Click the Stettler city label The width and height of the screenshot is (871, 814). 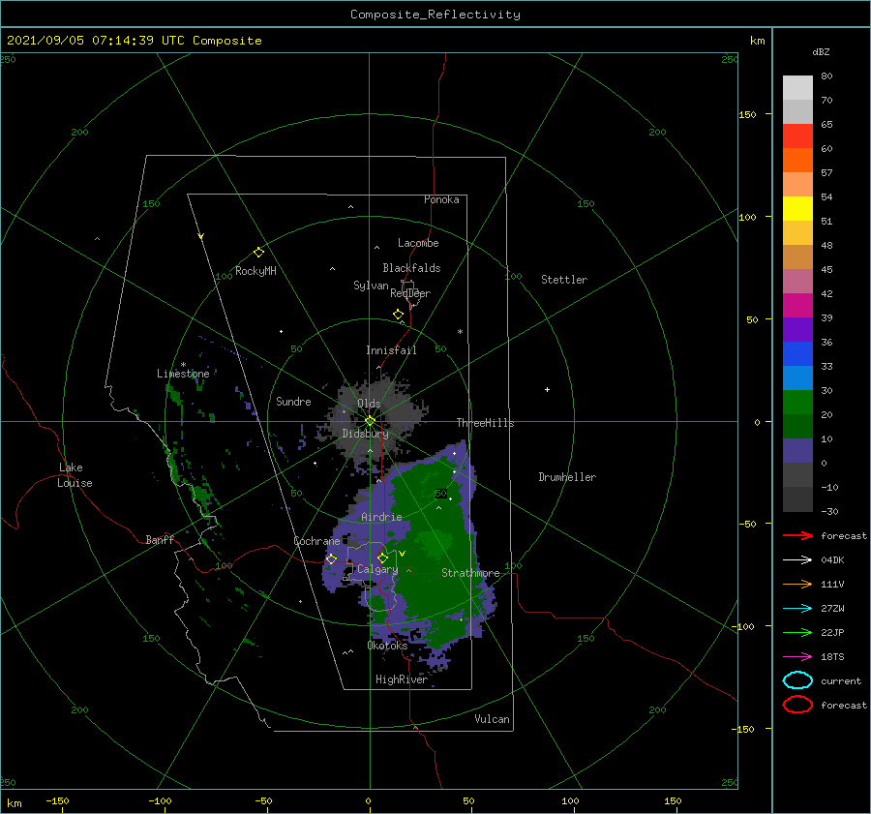pyautogui.click(x=564, y=280)
